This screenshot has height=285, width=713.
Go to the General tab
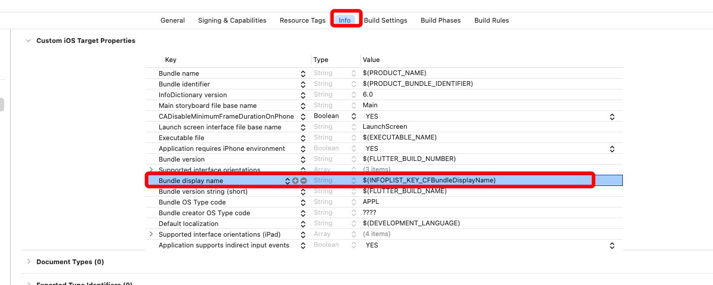[x=172, y=20]
